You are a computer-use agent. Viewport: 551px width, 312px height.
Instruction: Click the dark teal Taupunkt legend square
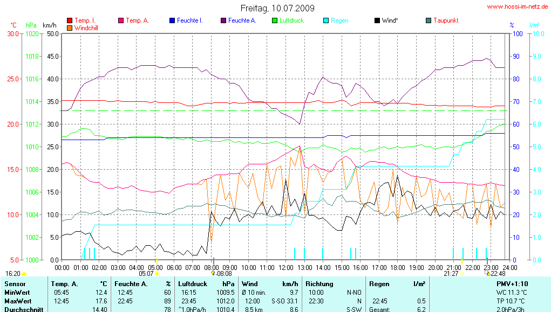[428, 20]
